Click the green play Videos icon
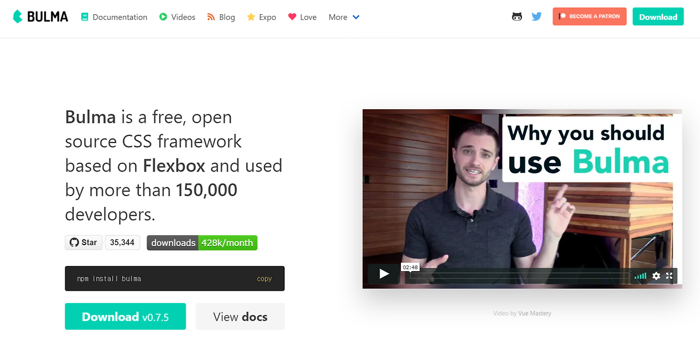Image resolution: width=700 pixels, height=343 pixels. pos(163,17)
